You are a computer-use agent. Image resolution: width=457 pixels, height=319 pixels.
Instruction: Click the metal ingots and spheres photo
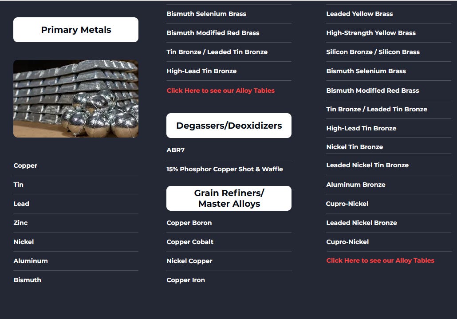click(x=76, y=99)
